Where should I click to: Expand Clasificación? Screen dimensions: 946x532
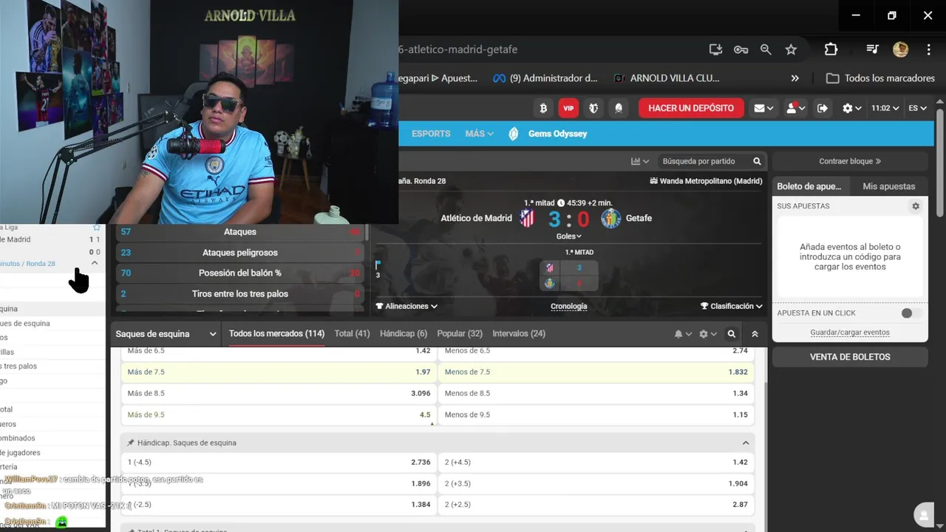coord(732,306)
